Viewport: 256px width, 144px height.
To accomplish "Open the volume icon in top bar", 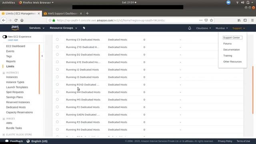I will click(x=242, y=2).
